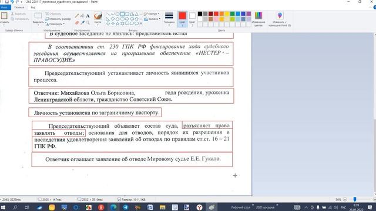Open Windows taskbar search
The height and width of the screenshot is (211, 376).
click(15, 207)
